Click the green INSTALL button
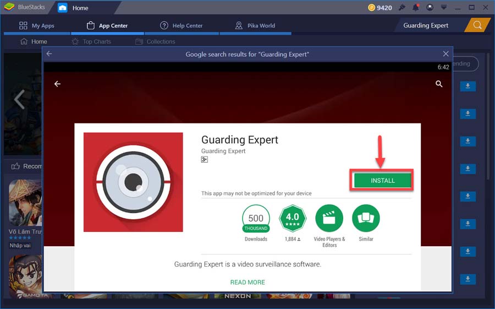495x309 pixels. [x=382, y=180]
